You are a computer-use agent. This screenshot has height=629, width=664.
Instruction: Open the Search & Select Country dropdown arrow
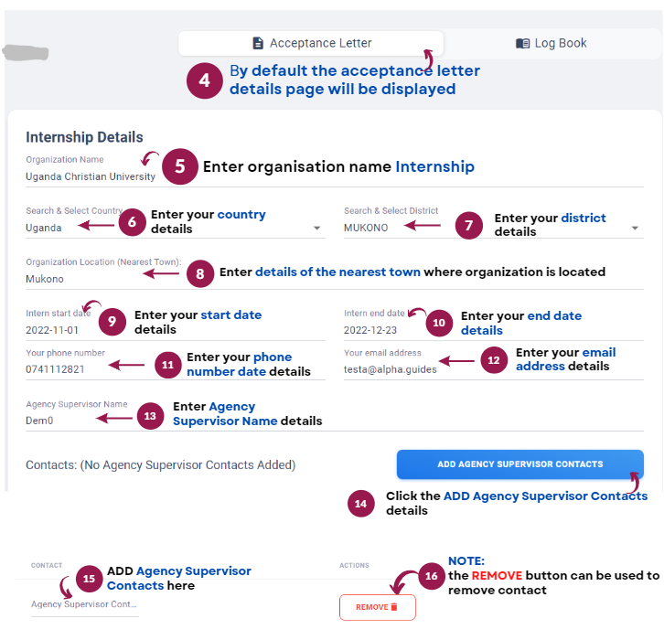coord(316,229)
